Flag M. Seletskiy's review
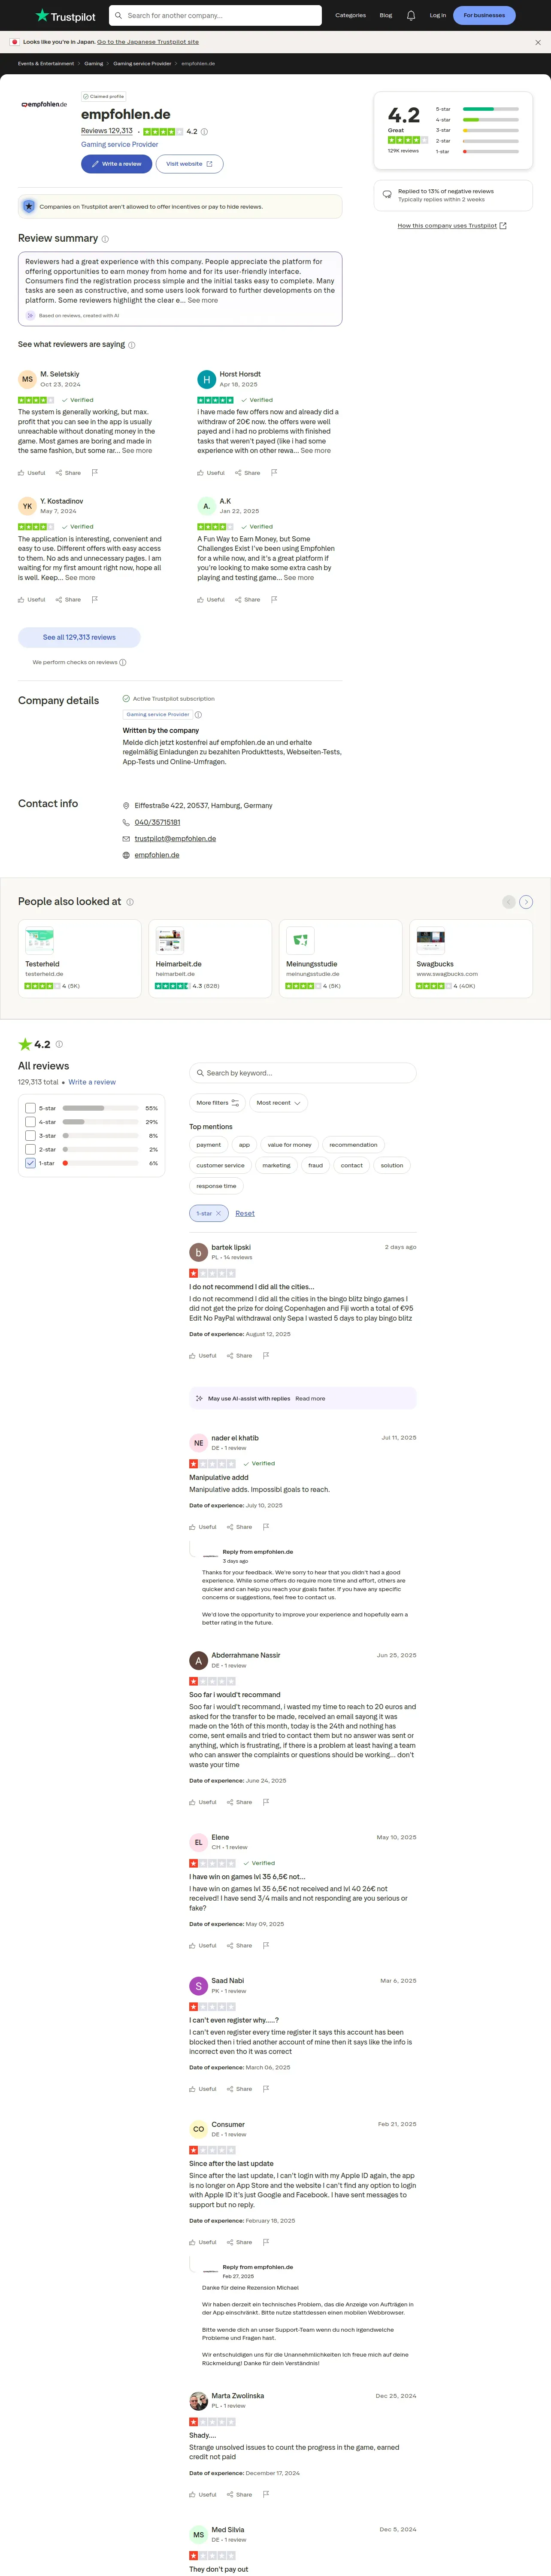 click(x=95, y=473)
